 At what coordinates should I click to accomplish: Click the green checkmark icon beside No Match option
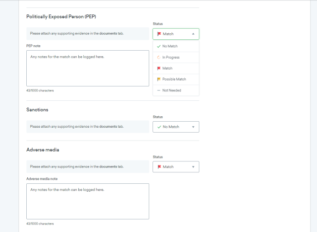tap(158, 46)
